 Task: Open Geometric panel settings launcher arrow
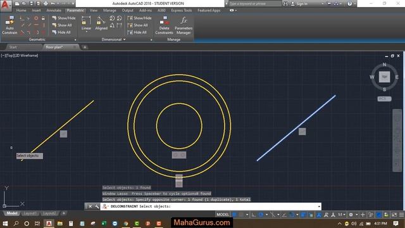coord(75,40)
